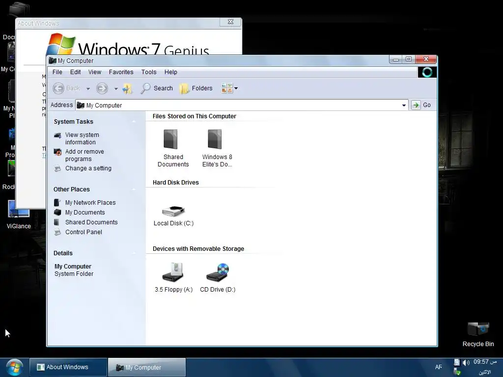
Task: Click the View system information icon
Action: click(x=58, y=135)
